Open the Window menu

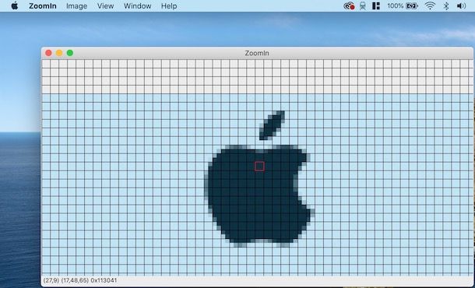click(138, 6)
